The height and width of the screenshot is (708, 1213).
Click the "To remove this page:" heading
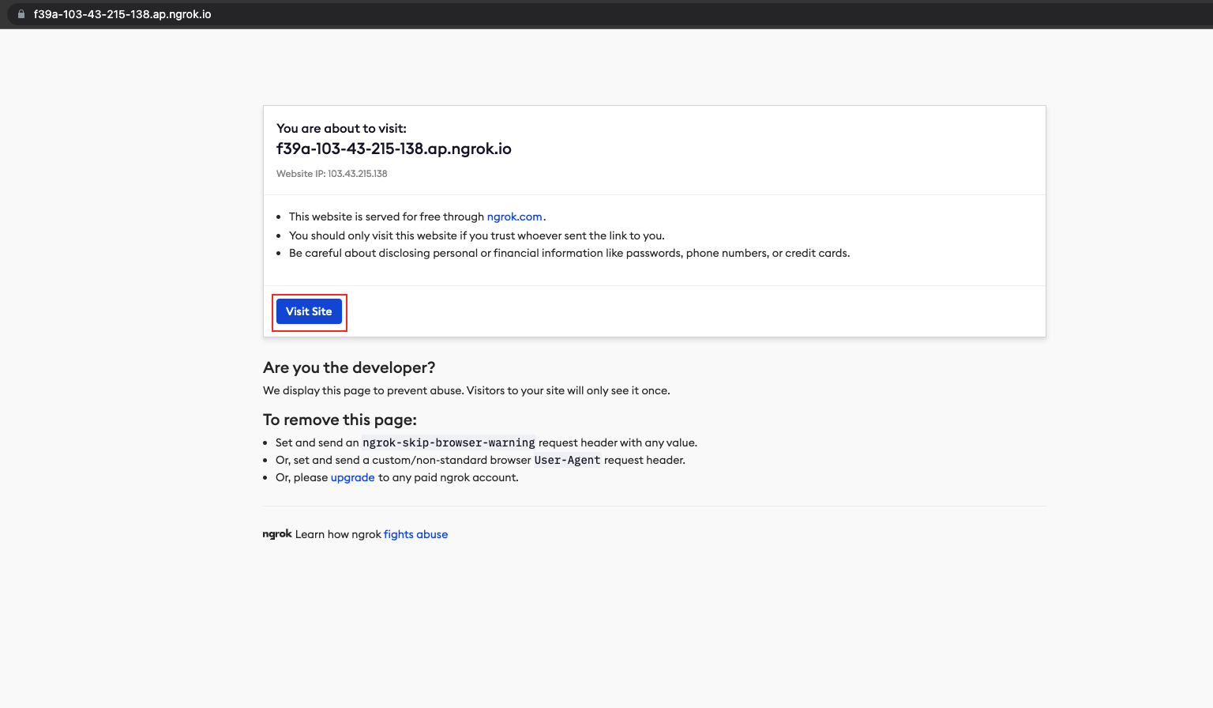pyautogui.click(x=340, y=420)
